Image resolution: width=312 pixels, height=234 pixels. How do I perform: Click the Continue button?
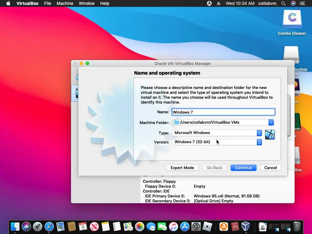point(243,168)
